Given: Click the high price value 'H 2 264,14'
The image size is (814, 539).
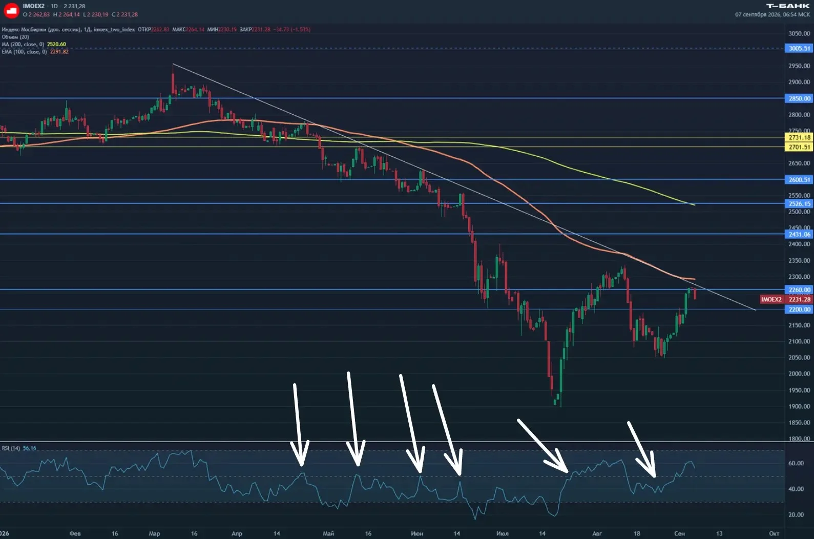Looking at the screenshot, I should point(67,15).
